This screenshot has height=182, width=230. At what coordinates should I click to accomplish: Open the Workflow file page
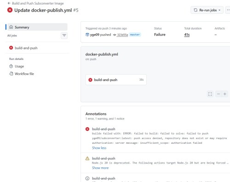[x=24, y=74]
